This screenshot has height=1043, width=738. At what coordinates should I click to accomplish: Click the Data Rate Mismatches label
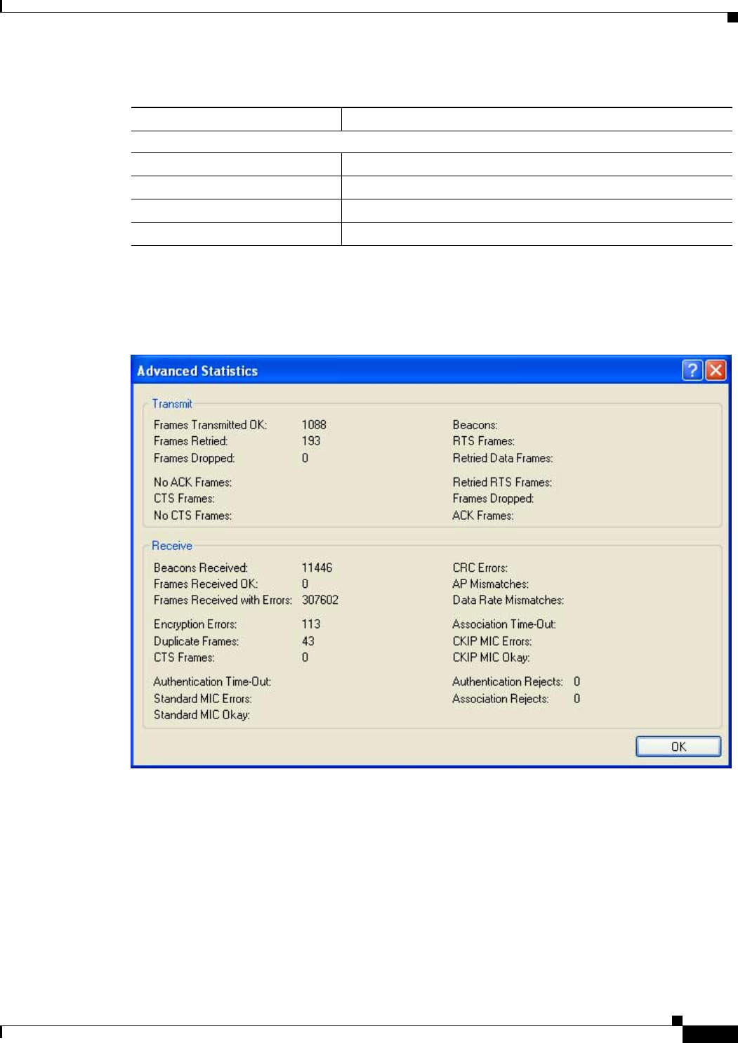click(508, 601)
